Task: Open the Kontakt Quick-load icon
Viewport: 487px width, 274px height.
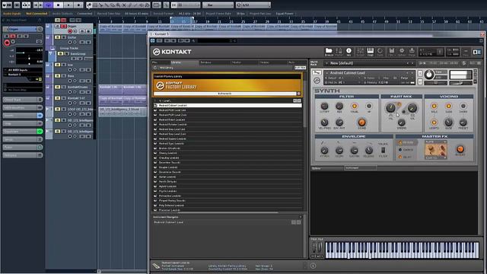Action: tap(380, 51)
